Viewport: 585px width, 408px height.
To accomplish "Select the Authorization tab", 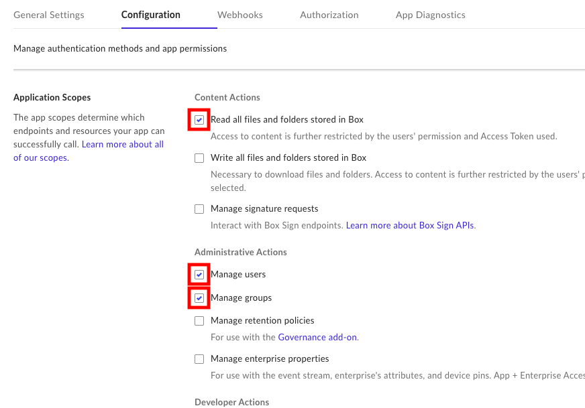I will pyautogui.click(x=329, y=14).
